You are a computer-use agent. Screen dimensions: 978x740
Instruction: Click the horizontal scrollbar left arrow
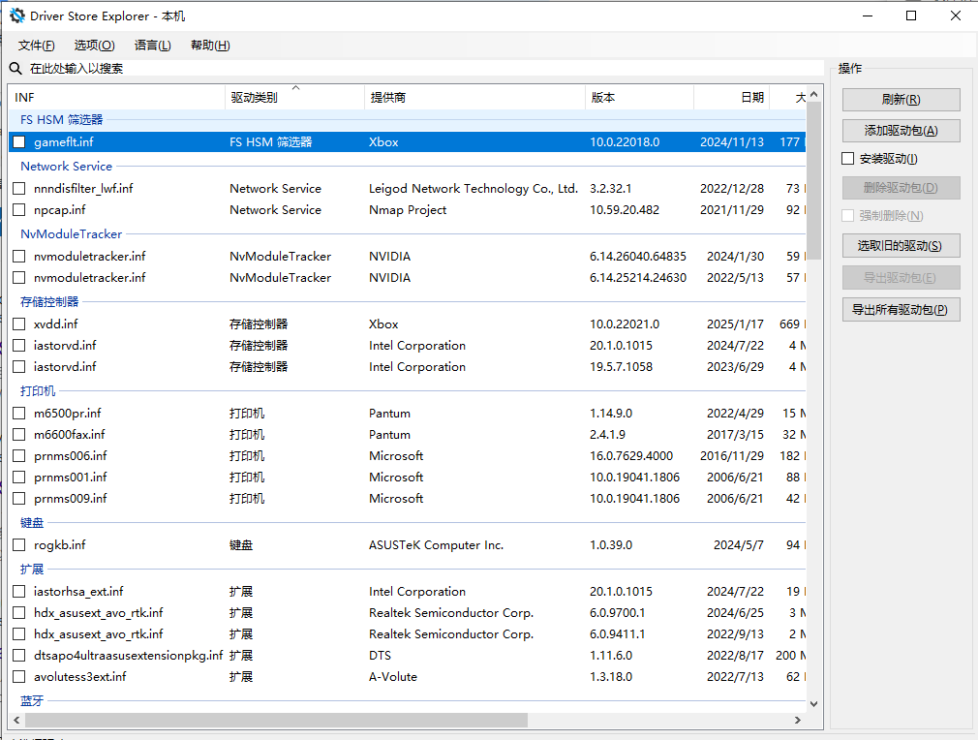tap(16, 720)
